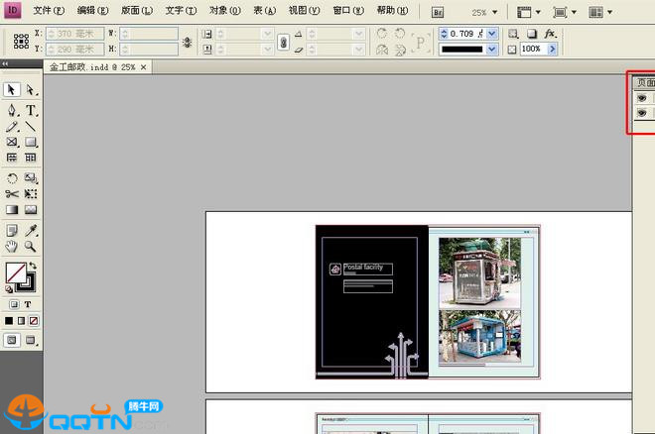Activate the Scissors tool
The image size is (655, 434).
point(12,194)
